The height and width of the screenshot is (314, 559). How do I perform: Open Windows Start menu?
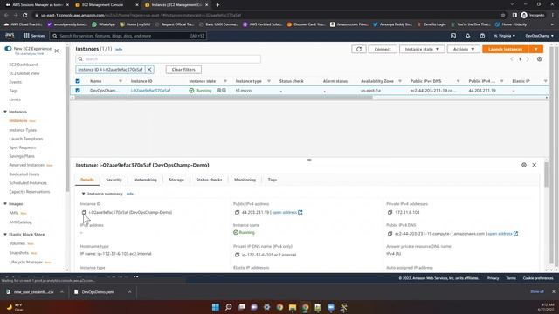click(216, 307)
